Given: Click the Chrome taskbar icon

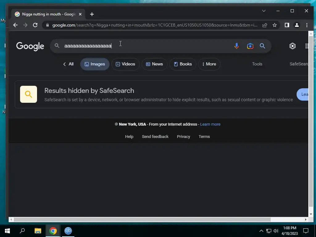Looking at the screenshot, I should 53,231.
